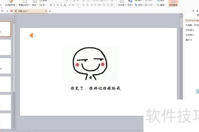The width and height of the screenshot is (199, 132).
Task: Click the font color A icon
Action: click(65, 5)
